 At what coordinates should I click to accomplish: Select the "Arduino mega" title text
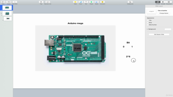[75, 23]
